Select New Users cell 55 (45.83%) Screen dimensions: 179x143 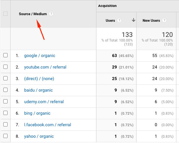coord(163,56)
